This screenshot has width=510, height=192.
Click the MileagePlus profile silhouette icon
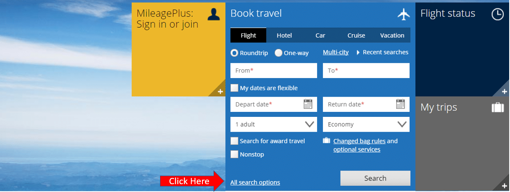coord(214,14)
